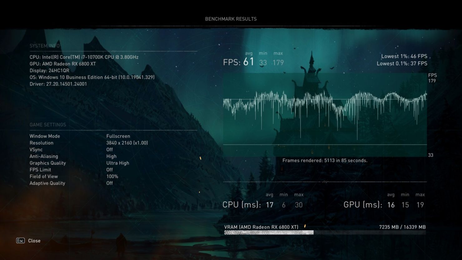Click the 3840 x 2160 resolution value
Image resolution: width=462 pixels, height=260 pixels.
(x=127, y=143)
